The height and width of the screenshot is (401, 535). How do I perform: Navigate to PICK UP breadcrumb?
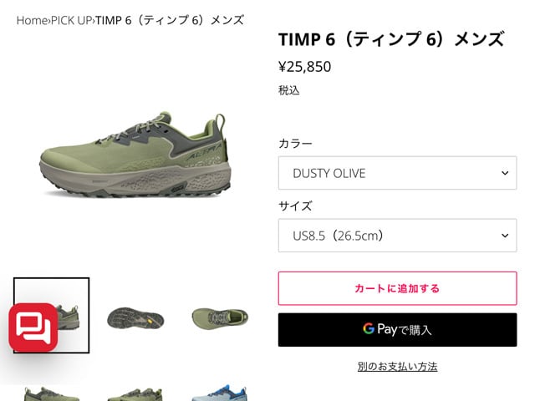coord(71,20)
